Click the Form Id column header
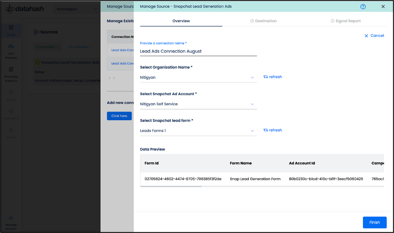 coord(151,163)
